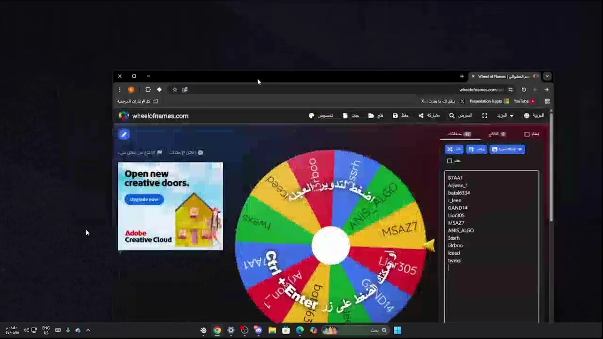Create a new wheel with the New file icon
This screenshot has width=603, height=339.
[x=345, y=116]
